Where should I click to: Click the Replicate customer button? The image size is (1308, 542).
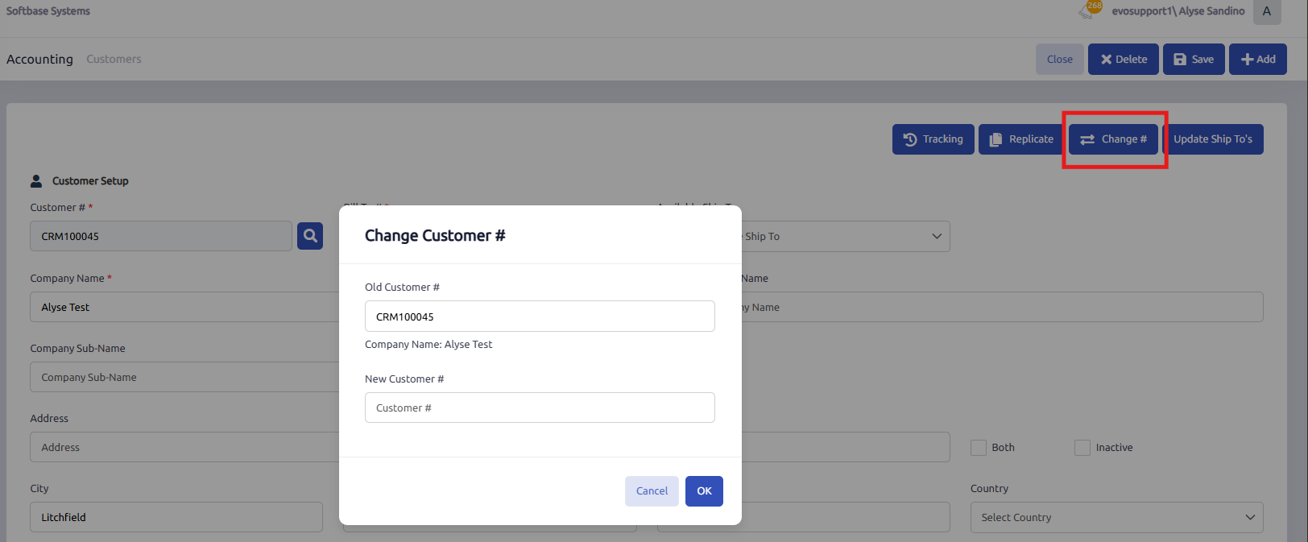(x=1020, y=139)
